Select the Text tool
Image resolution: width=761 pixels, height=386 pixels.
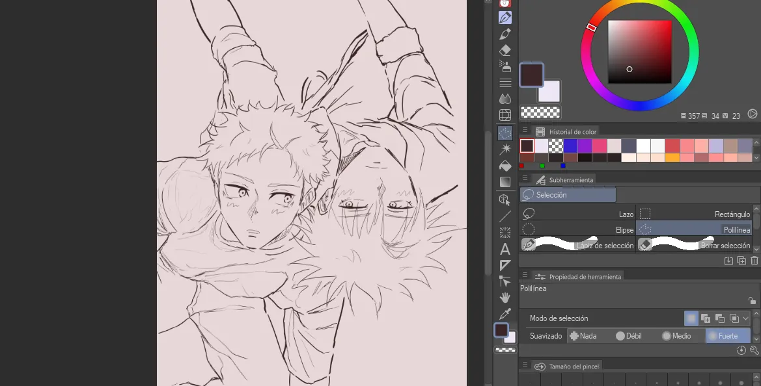505,249
